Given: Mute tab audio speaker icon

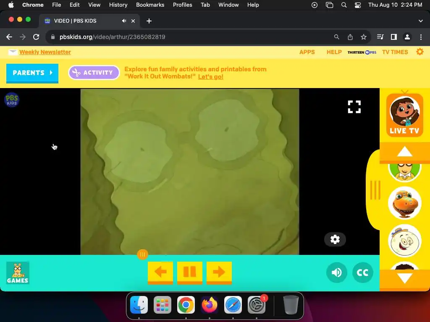Looking at the screenshot, I should tap(124, 21).
